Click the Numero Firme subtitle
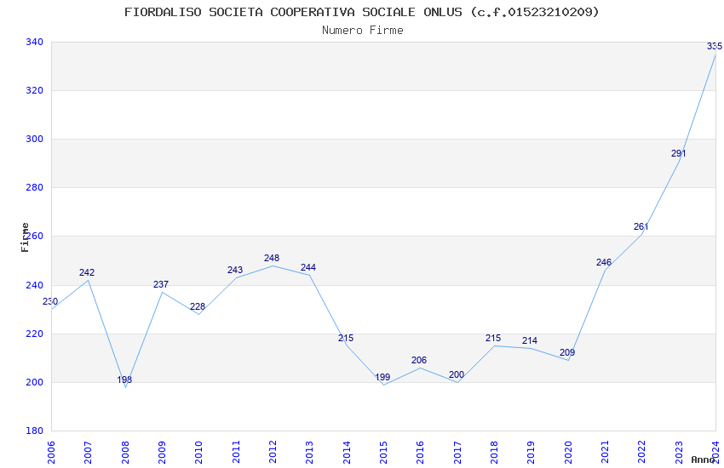This screenshot has width=724, height=468. (x=362, y=30)
